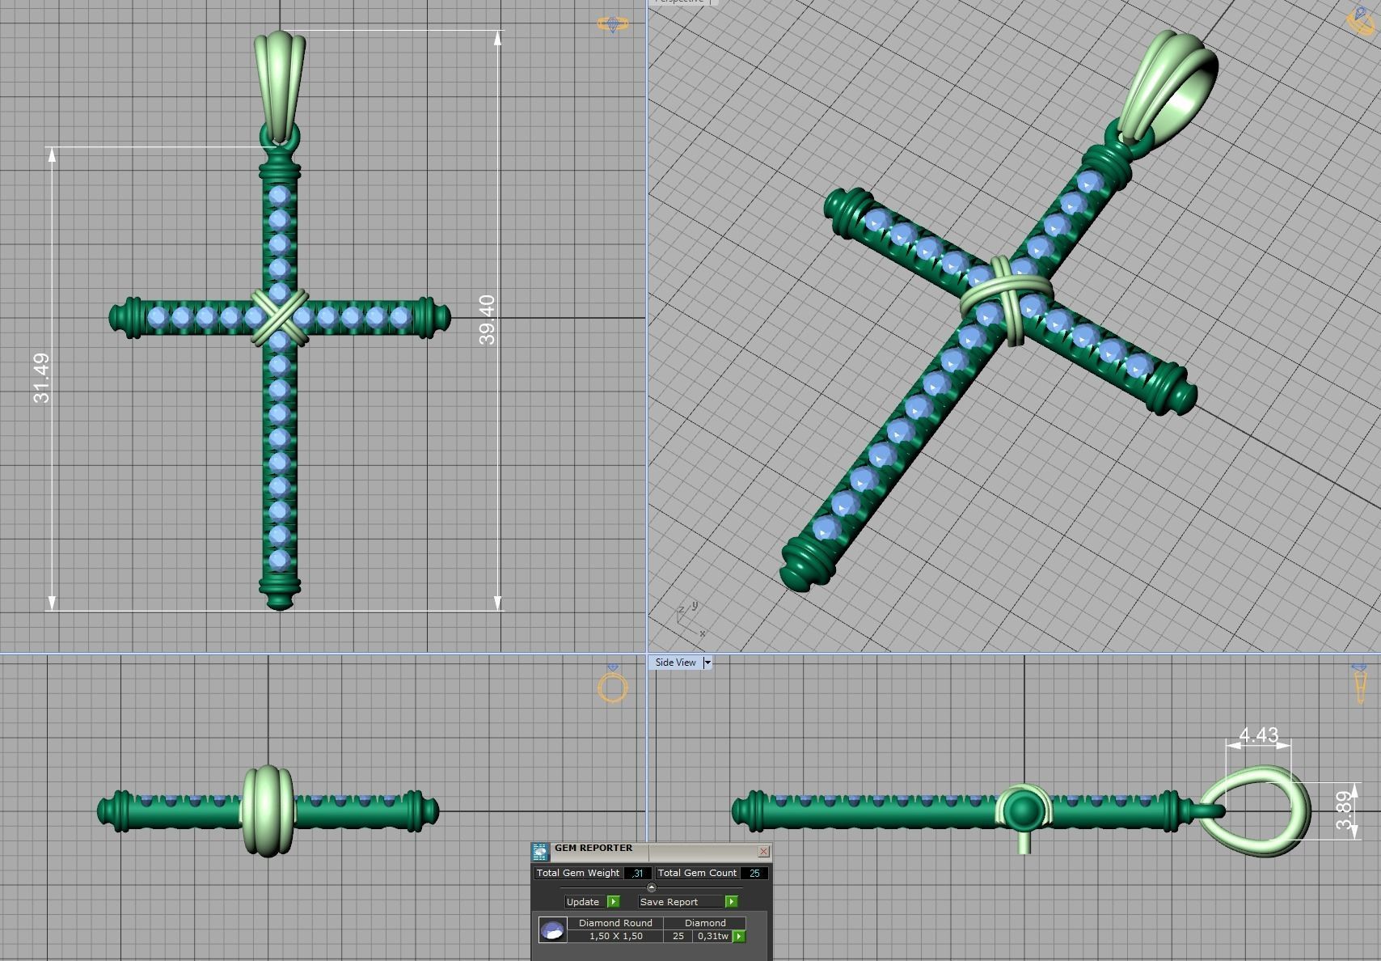The height and width of the screenshot is (961, 1381).
Task: Click the 4.43 dimension label
Action: click(x=1258, y=735)
